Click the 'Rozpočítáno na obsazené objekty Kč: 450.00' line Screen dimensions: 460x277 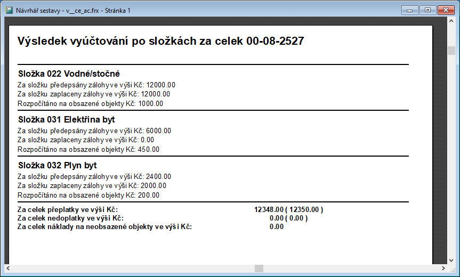click(88, 150)
